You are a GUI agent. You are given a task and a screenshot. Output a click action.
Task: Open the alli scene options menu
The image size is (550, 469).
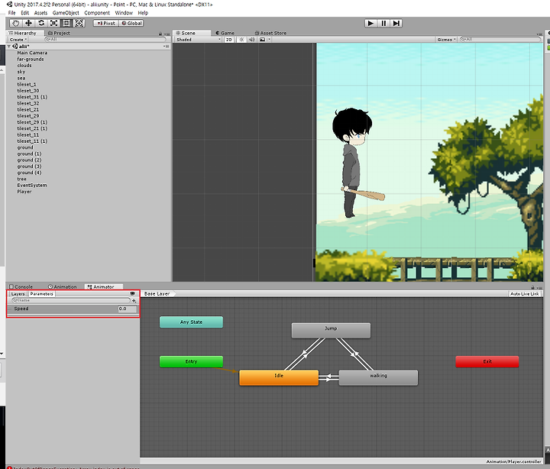point(167,47)
